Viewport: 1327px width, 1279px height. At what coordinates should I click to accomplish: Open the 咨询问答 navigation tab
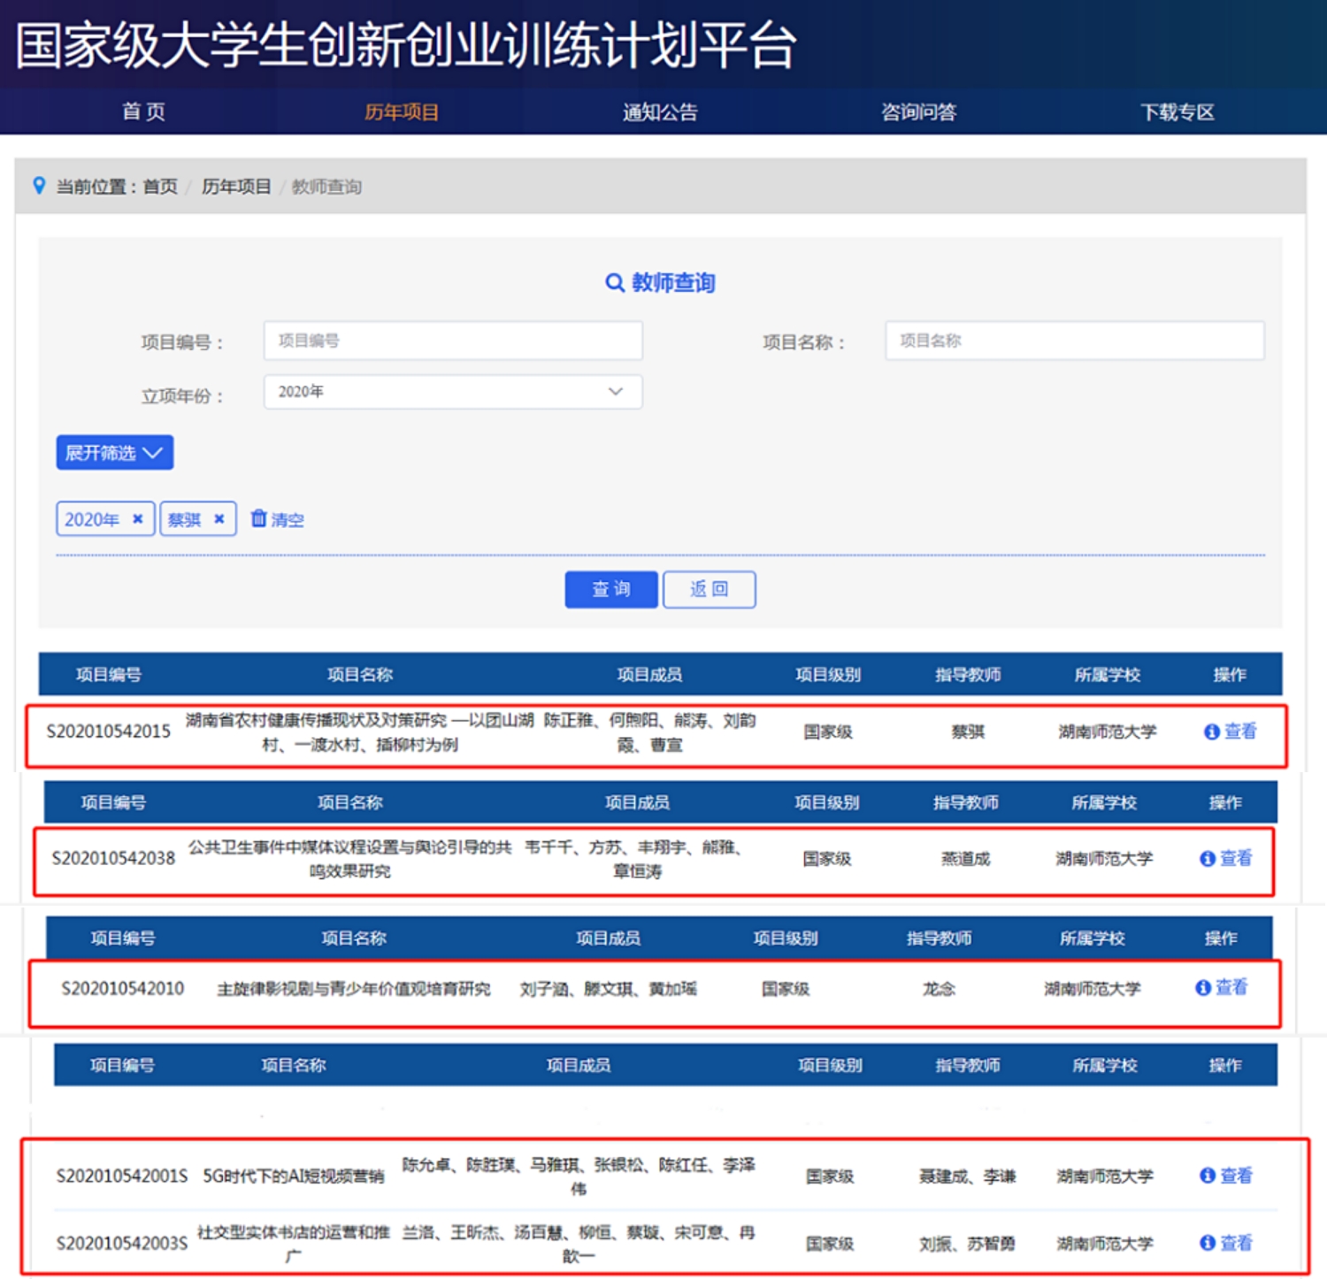click(918, 112)
